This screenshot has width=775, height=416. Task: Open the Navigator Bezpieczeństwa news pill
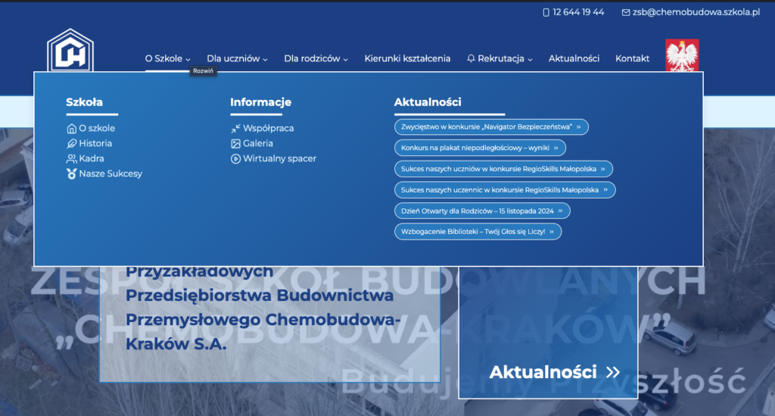[491, 127]
